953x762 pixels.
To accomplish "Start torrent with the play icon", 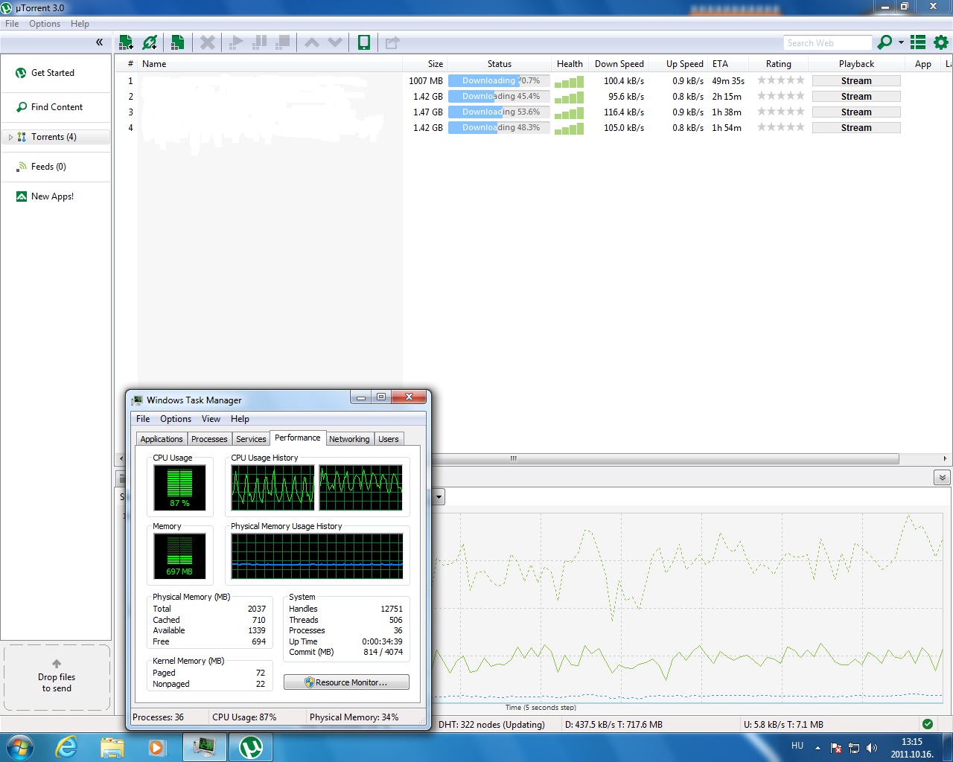I will coord(236,42).
